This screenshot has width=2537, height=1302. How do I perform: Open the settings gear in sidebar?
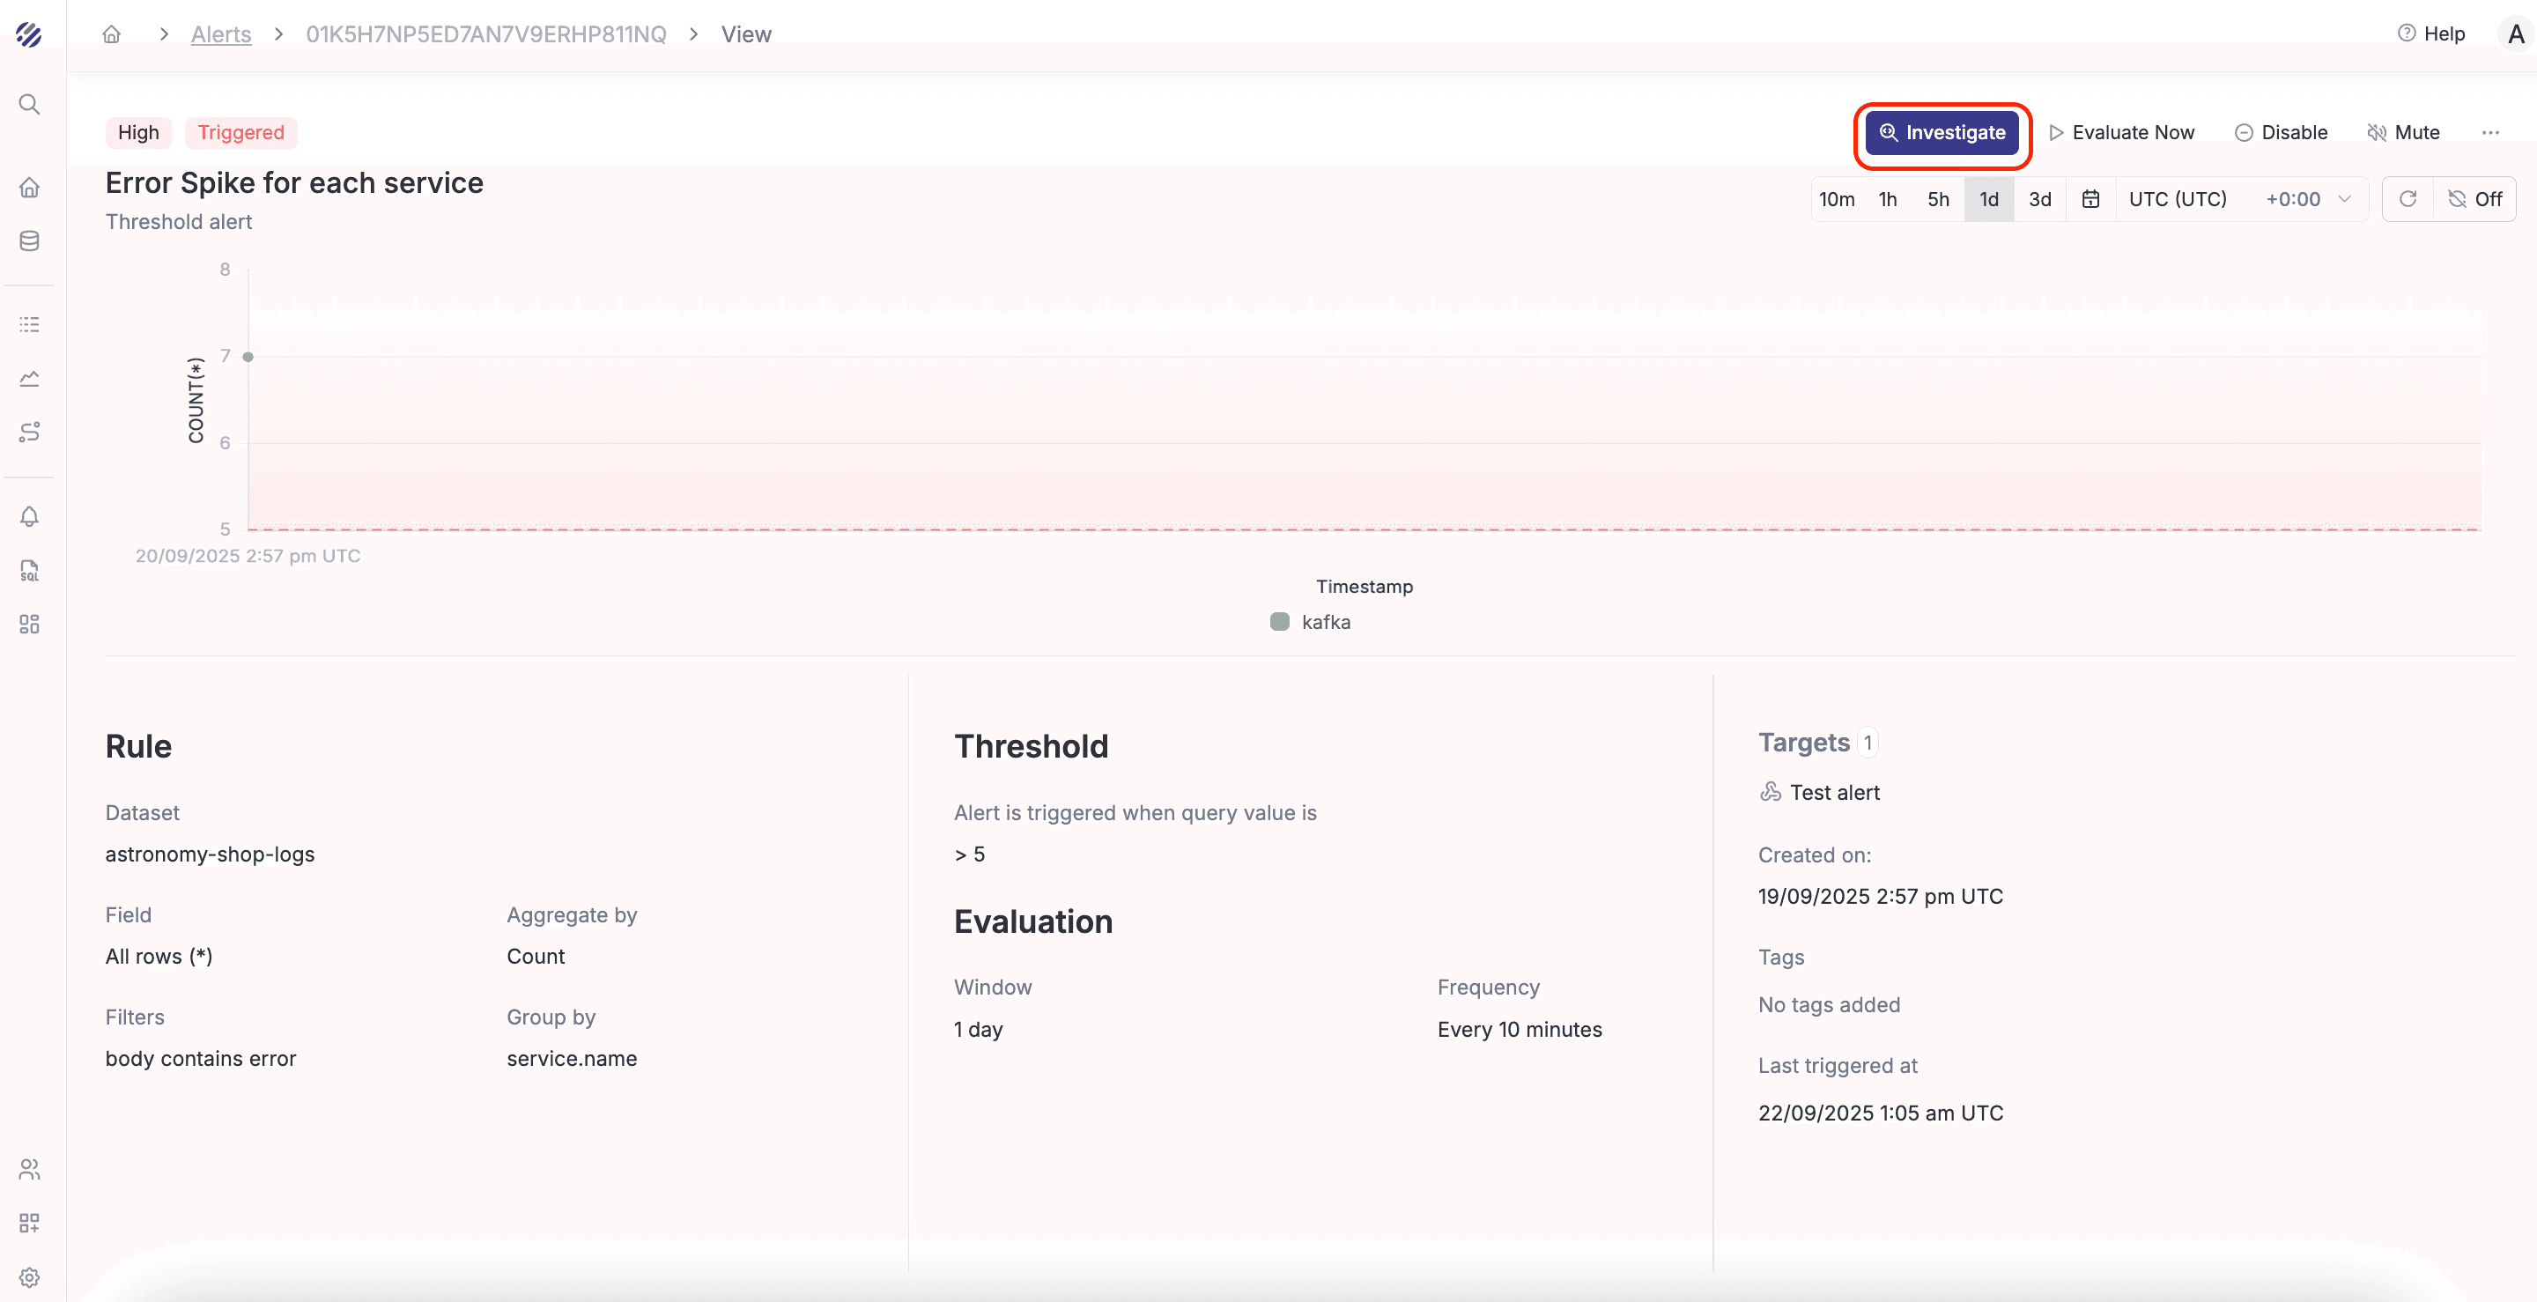[x=30, y=1276]
